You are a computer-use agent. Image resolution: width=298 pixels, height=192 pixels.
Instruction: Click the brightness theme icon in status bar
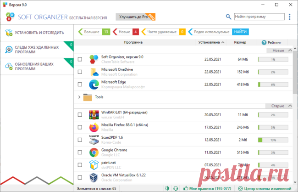pos(167,188)
